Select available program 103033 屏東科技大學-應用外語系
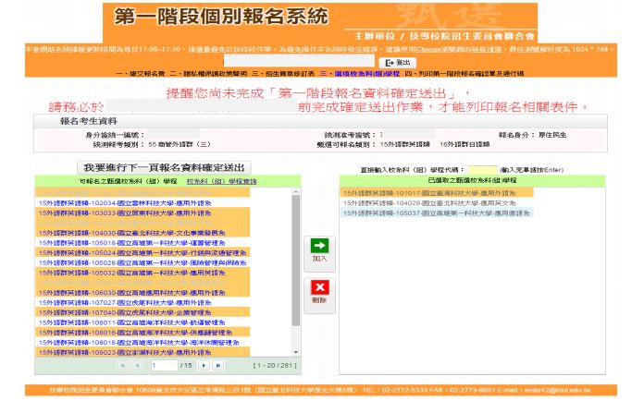This screenshot has width=644, height=401. point(142,213)
